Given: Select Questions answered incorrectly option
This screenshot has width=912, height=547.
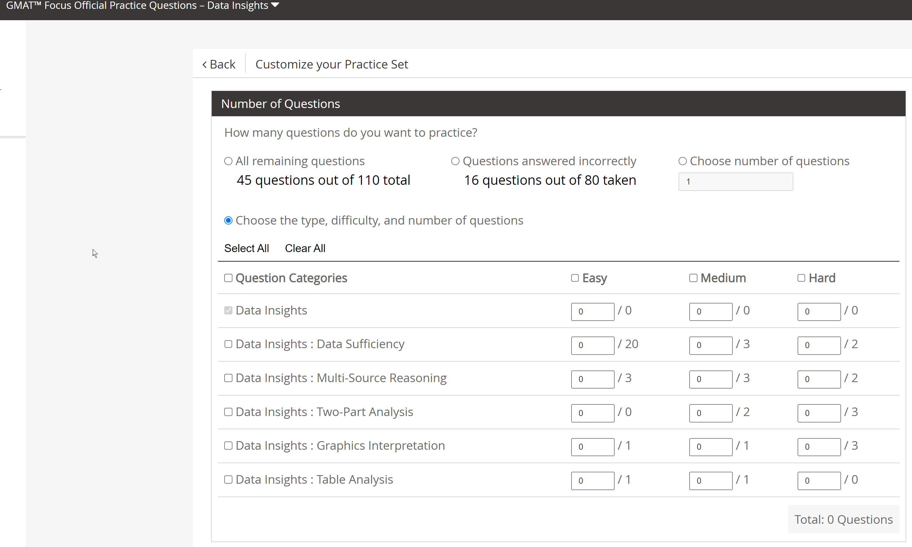Looking at the screenshot, I should tap(455, 161).
